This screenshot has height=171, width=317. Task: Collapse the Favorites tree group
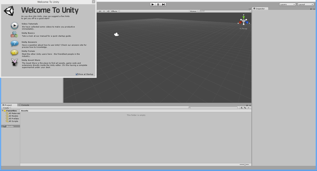(3, 111)
